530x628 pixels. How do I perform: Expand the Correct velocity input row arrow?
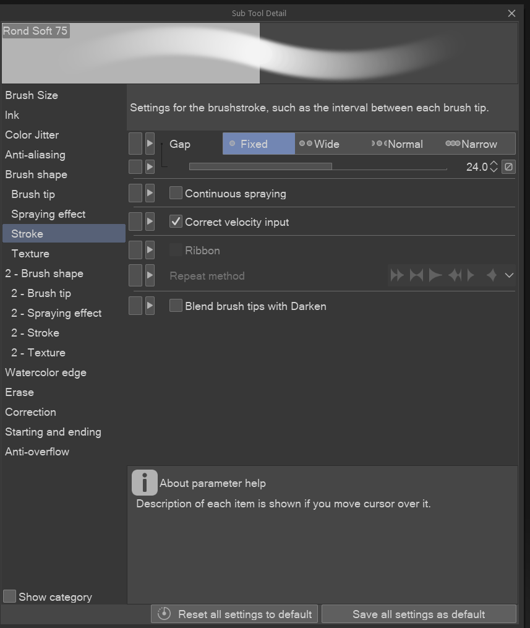tap(150, 222)
